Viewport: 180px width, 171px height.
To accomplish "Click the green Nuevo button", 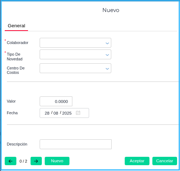I will coord(57,161).
